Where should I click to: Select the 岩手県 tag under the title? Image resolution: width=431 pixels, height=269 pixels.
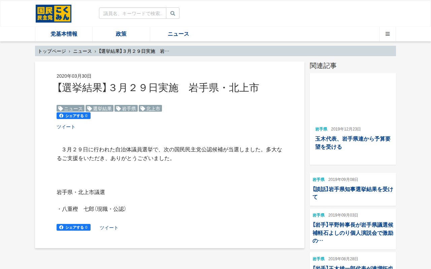[x=126, y=108]
